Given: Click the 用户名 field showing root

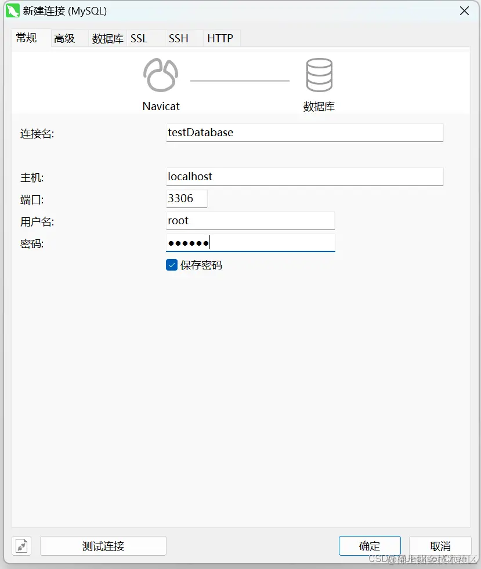Looking at the screenshot, I should click(250, 221).
